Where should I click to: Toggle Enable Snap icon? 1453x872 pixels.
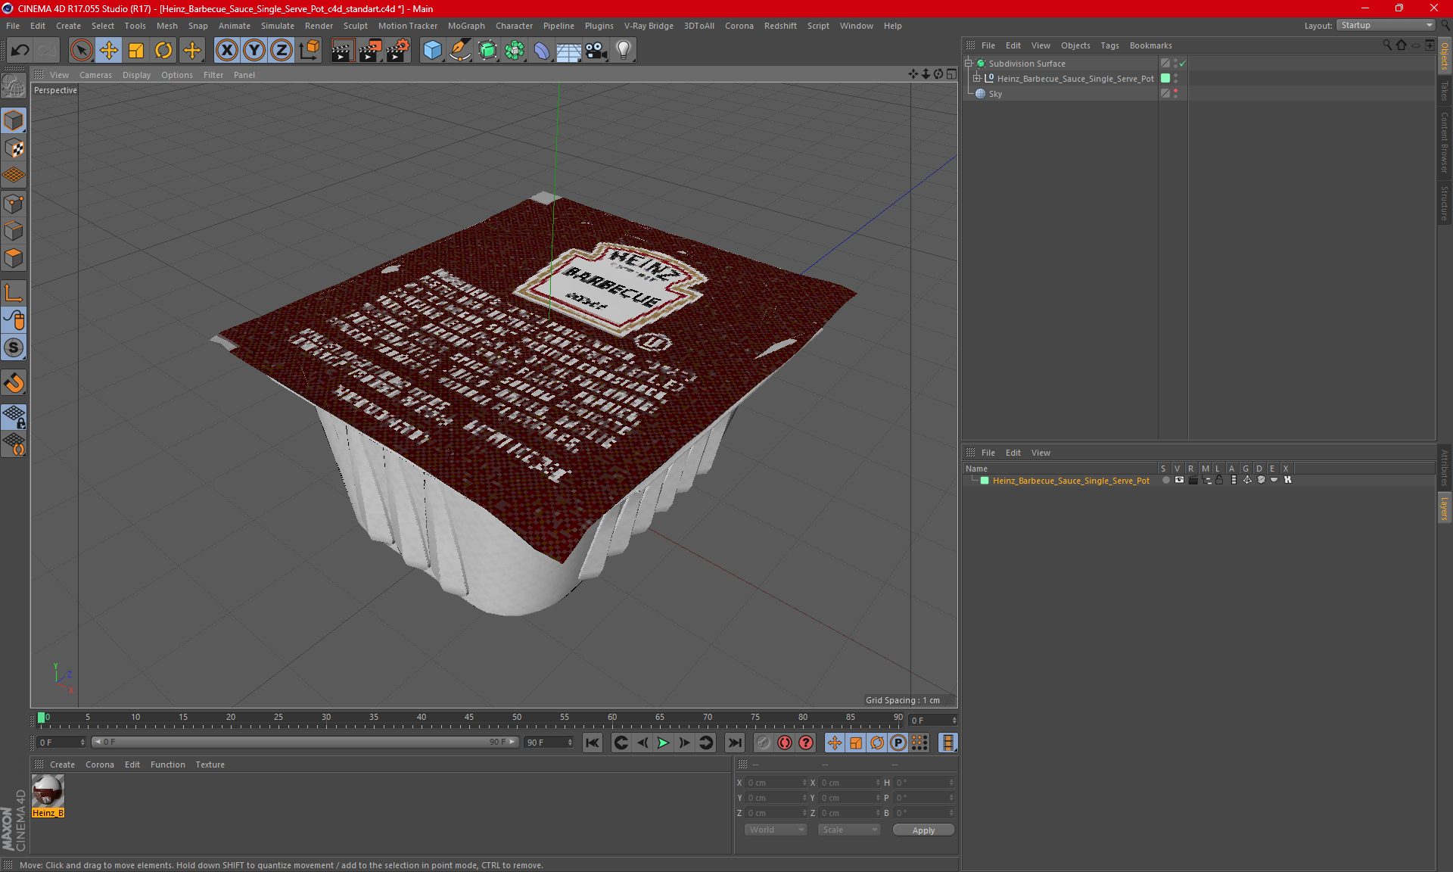click(14, 383)
